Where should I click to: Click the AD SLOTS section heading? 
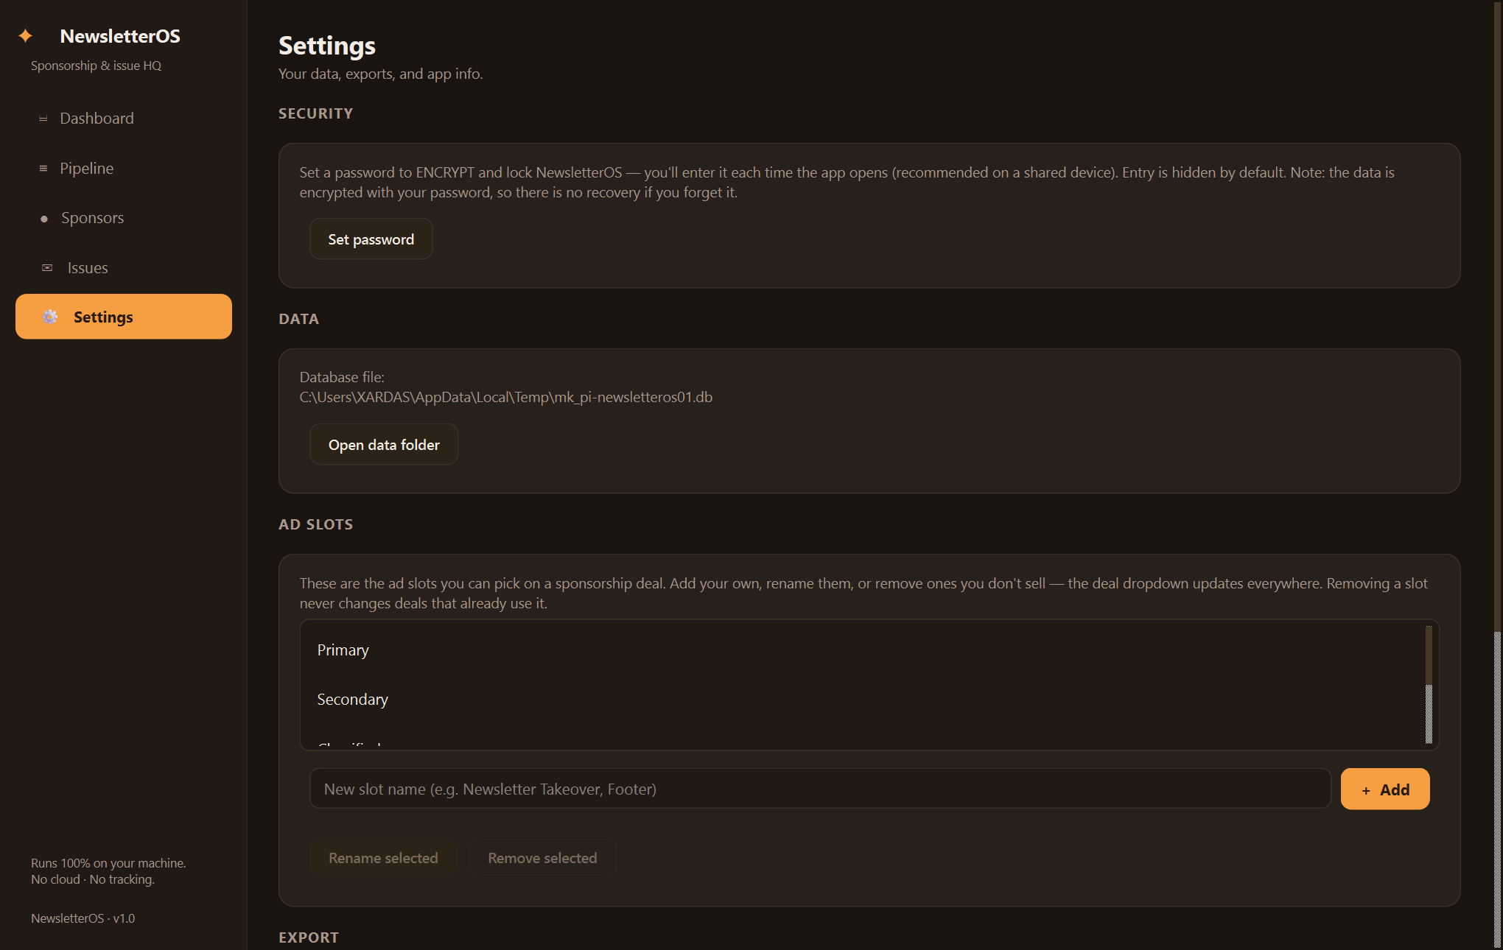pyautogui.click(x=316, y=524)
